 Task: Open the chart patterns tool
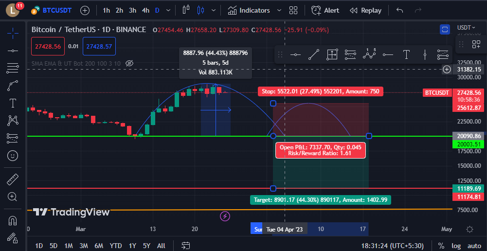(13, 121)
